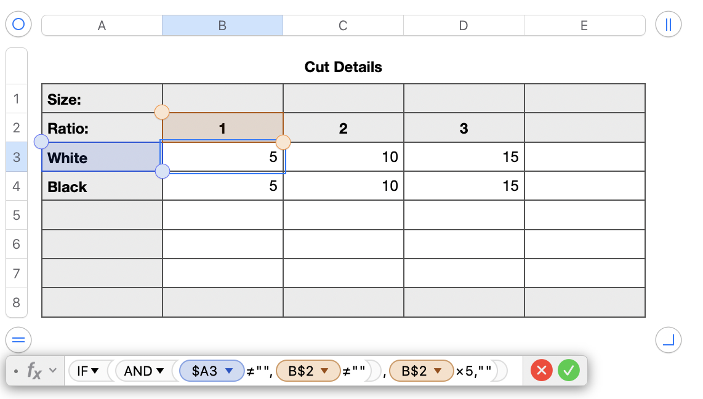The width and height of the screenshot is (703, 399).
Task: Open the IF function dropdown arrow
Action: (95, 371)
